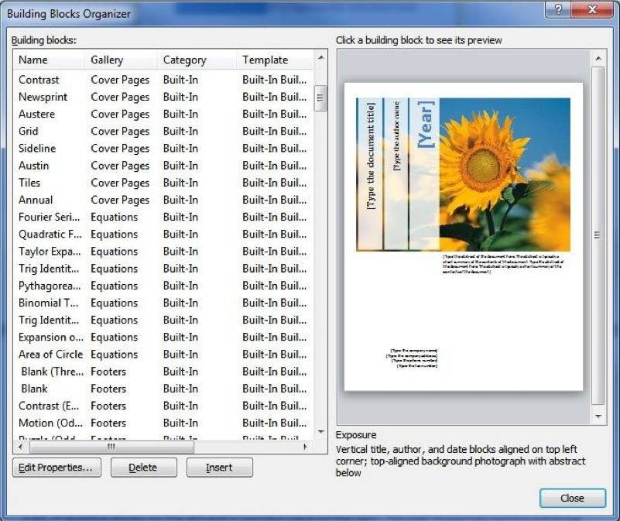The height and width of the screenshot is (521, 620).
Task: Click Equations gallery cell in Area of Circle row
Action: coord(115,355)
